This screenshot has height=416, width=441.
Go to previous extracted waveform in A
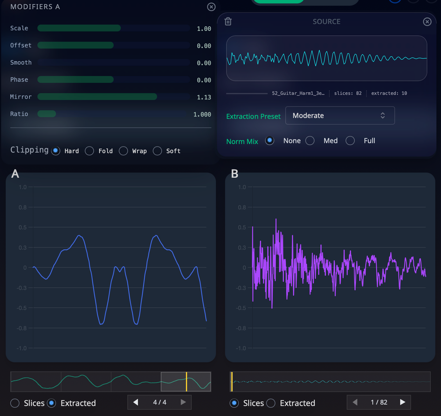coord(136,402)
